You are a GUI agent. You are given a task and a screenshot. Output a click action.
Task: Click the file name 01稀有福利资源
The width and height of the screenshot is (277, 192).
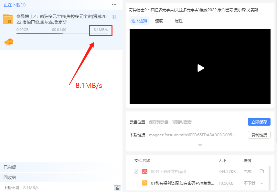coord(183,183)
